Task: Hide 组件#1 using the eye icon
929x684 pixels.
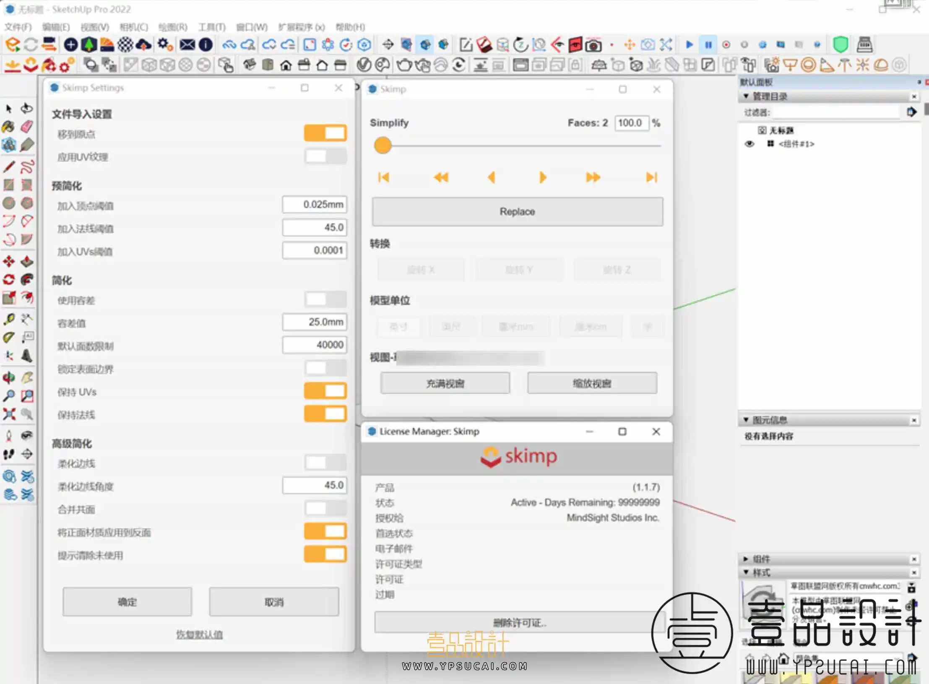Action: click(x=749, y=144)
